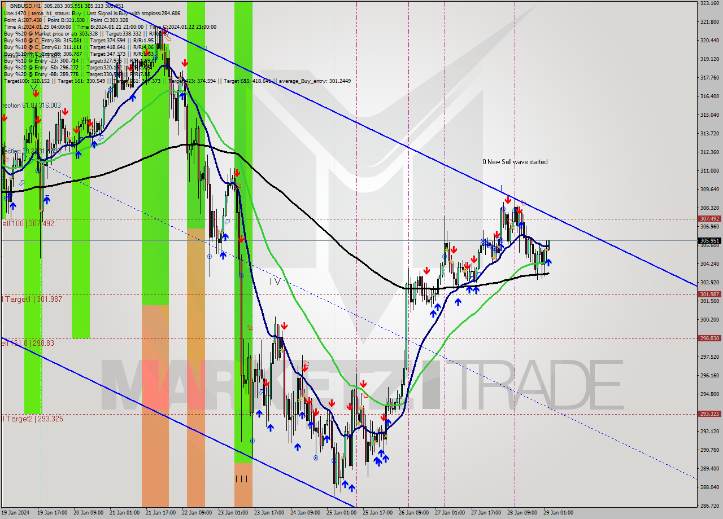Click the 317.760 price axis value
This screenshot has height=519, width=723.
click(709, 78)
